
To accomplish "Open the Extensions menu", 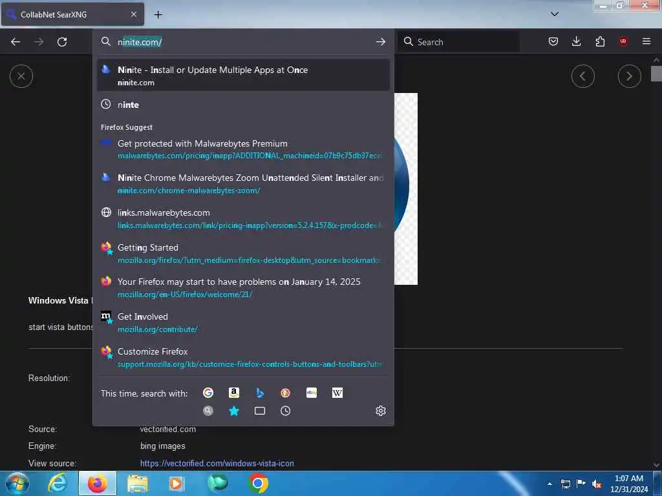I will click(x=600, y=41).
